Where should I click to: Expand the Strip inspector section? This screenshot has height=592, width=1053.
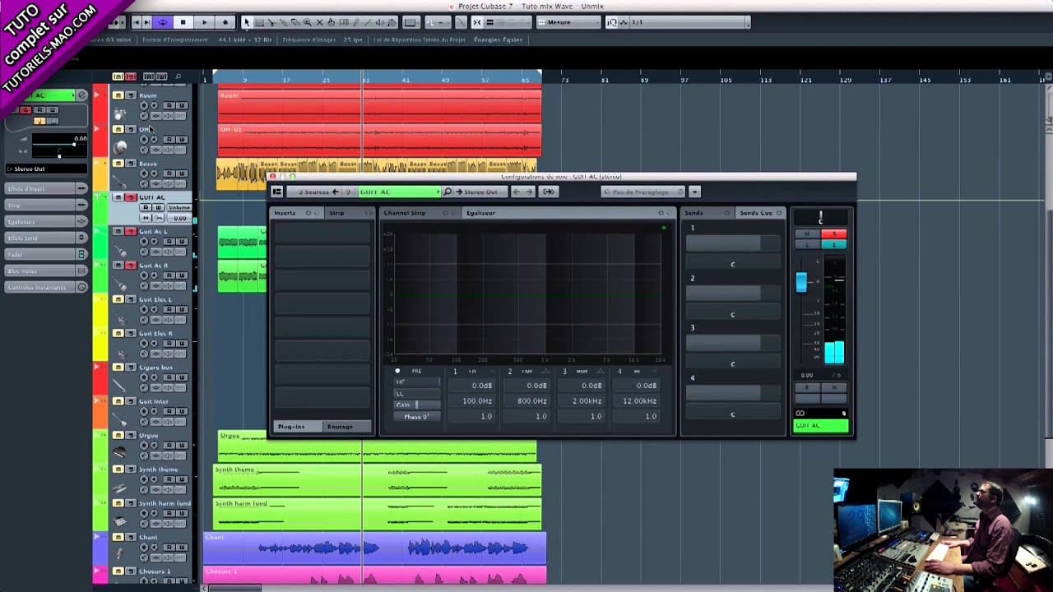pos(46,205)
